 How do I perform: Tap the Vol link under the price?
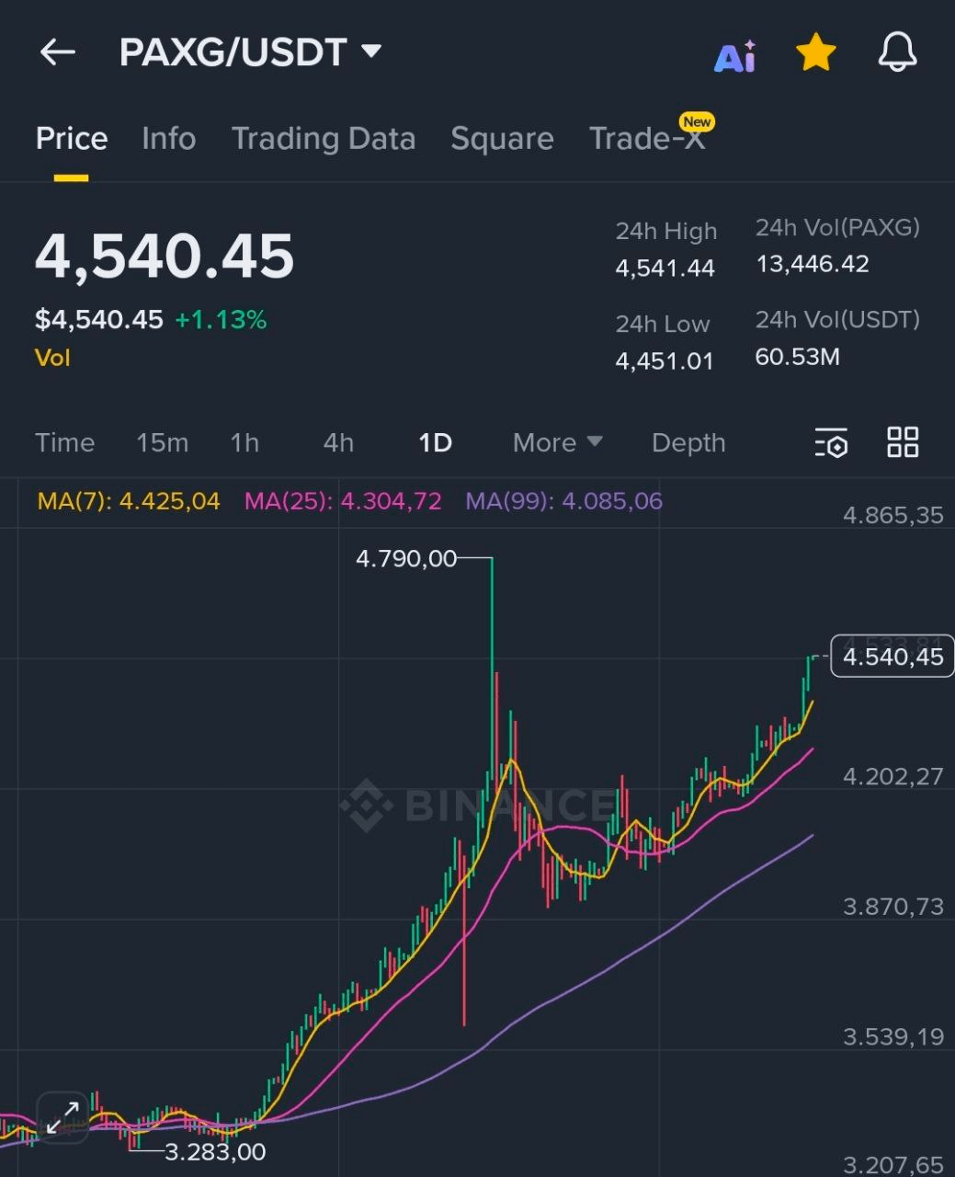[52, 358]
